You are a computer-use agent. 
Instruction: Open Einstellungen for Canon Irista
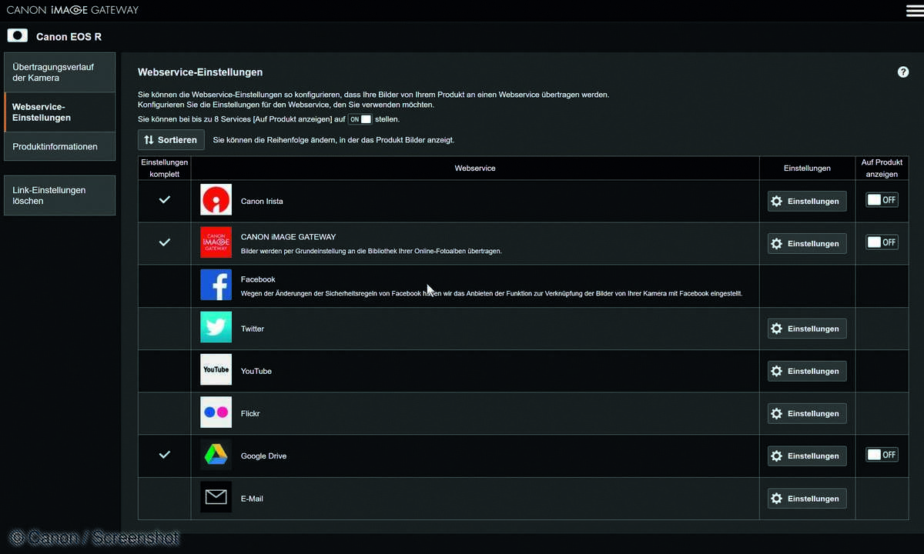(807, 201)
